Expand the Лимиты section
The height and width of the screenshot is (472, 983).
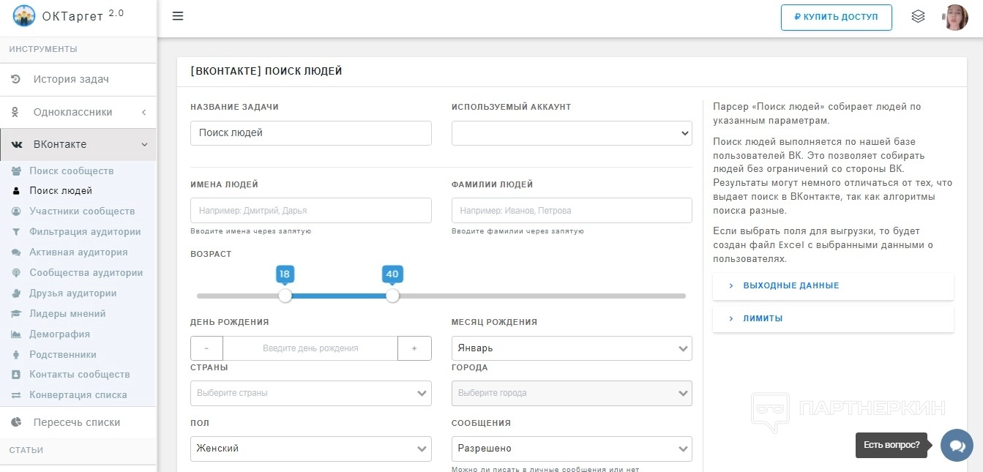(x=763, y=318)
